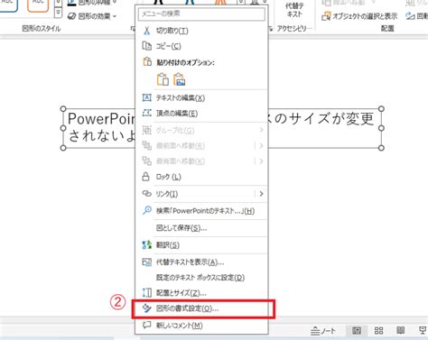The width and height of the screenshot is (428, 340).
Task: Choose ロック(L) in the context menu
Action: [201, 177]
